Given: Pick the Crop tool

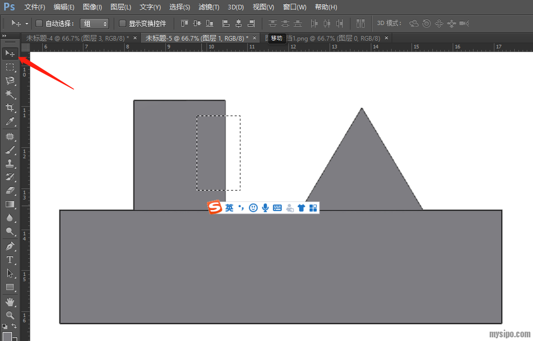Looking at the screenshot, I should [10, 108].
